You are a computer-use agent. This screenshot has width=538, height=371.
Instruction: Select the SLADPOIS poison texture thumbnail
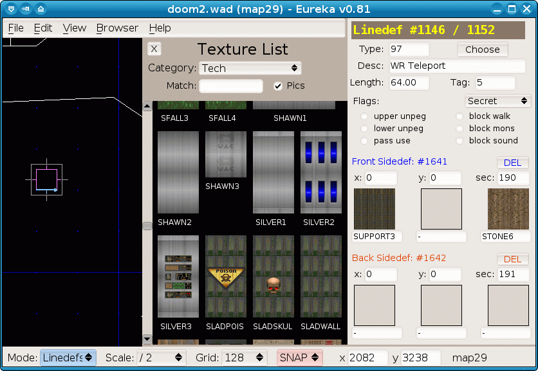pyautogui.click(x=225, y=276)
